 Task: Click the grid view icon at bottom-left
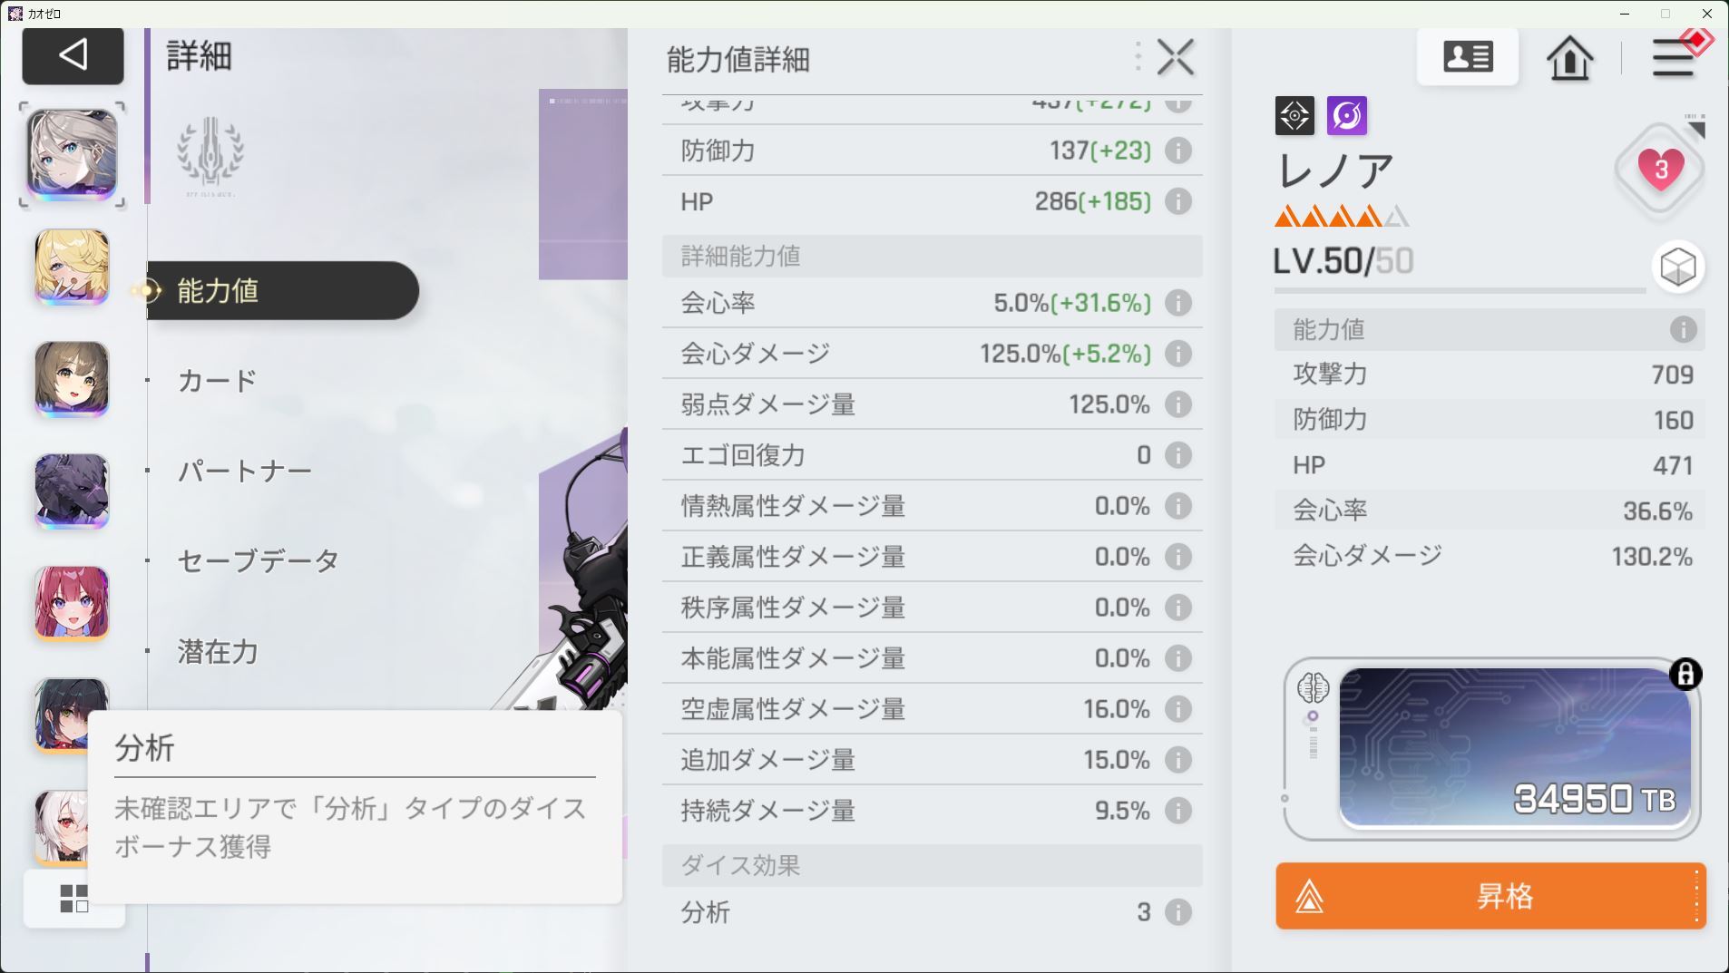(x=74, y=899)
